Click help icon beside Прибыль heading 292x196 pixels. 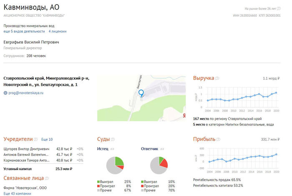click(218, 139)
